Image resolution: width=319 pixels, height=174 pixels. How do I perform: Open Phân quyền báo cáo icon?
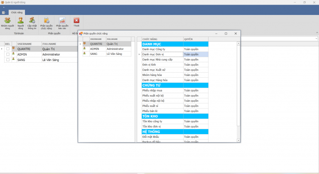pyautogui.click(x=62, y=20)
